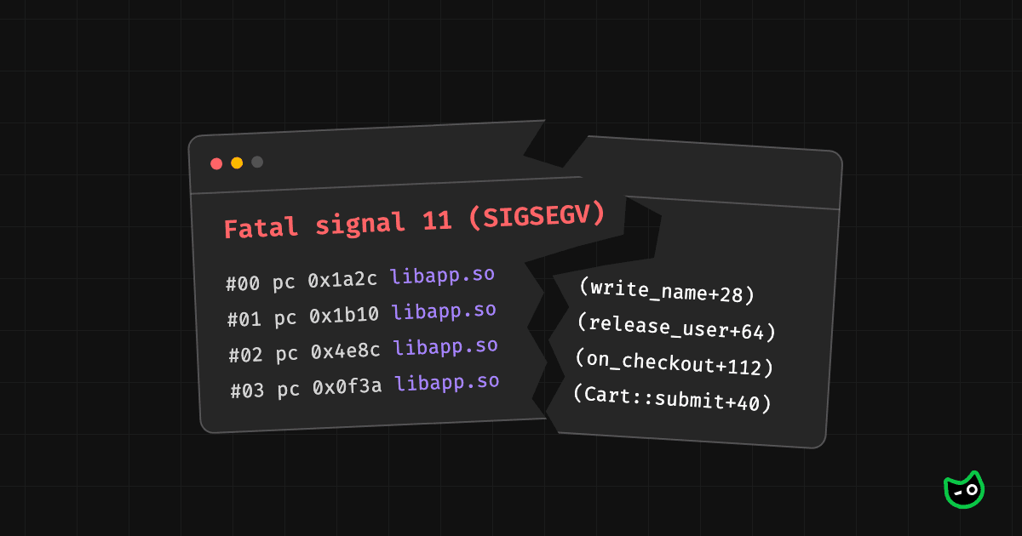This screenshot has height=536, width=1022.
Task: Click the (Cart::submit+40) symbol
Action: coord(672,400)
